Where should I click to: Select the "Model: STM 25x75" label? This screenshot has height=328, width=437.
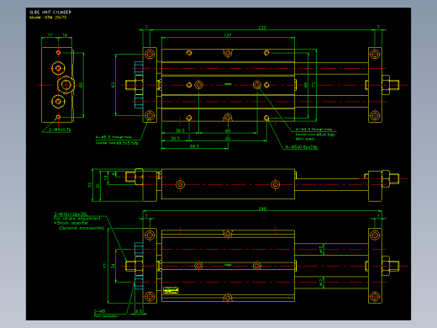(x=48, y=18)
